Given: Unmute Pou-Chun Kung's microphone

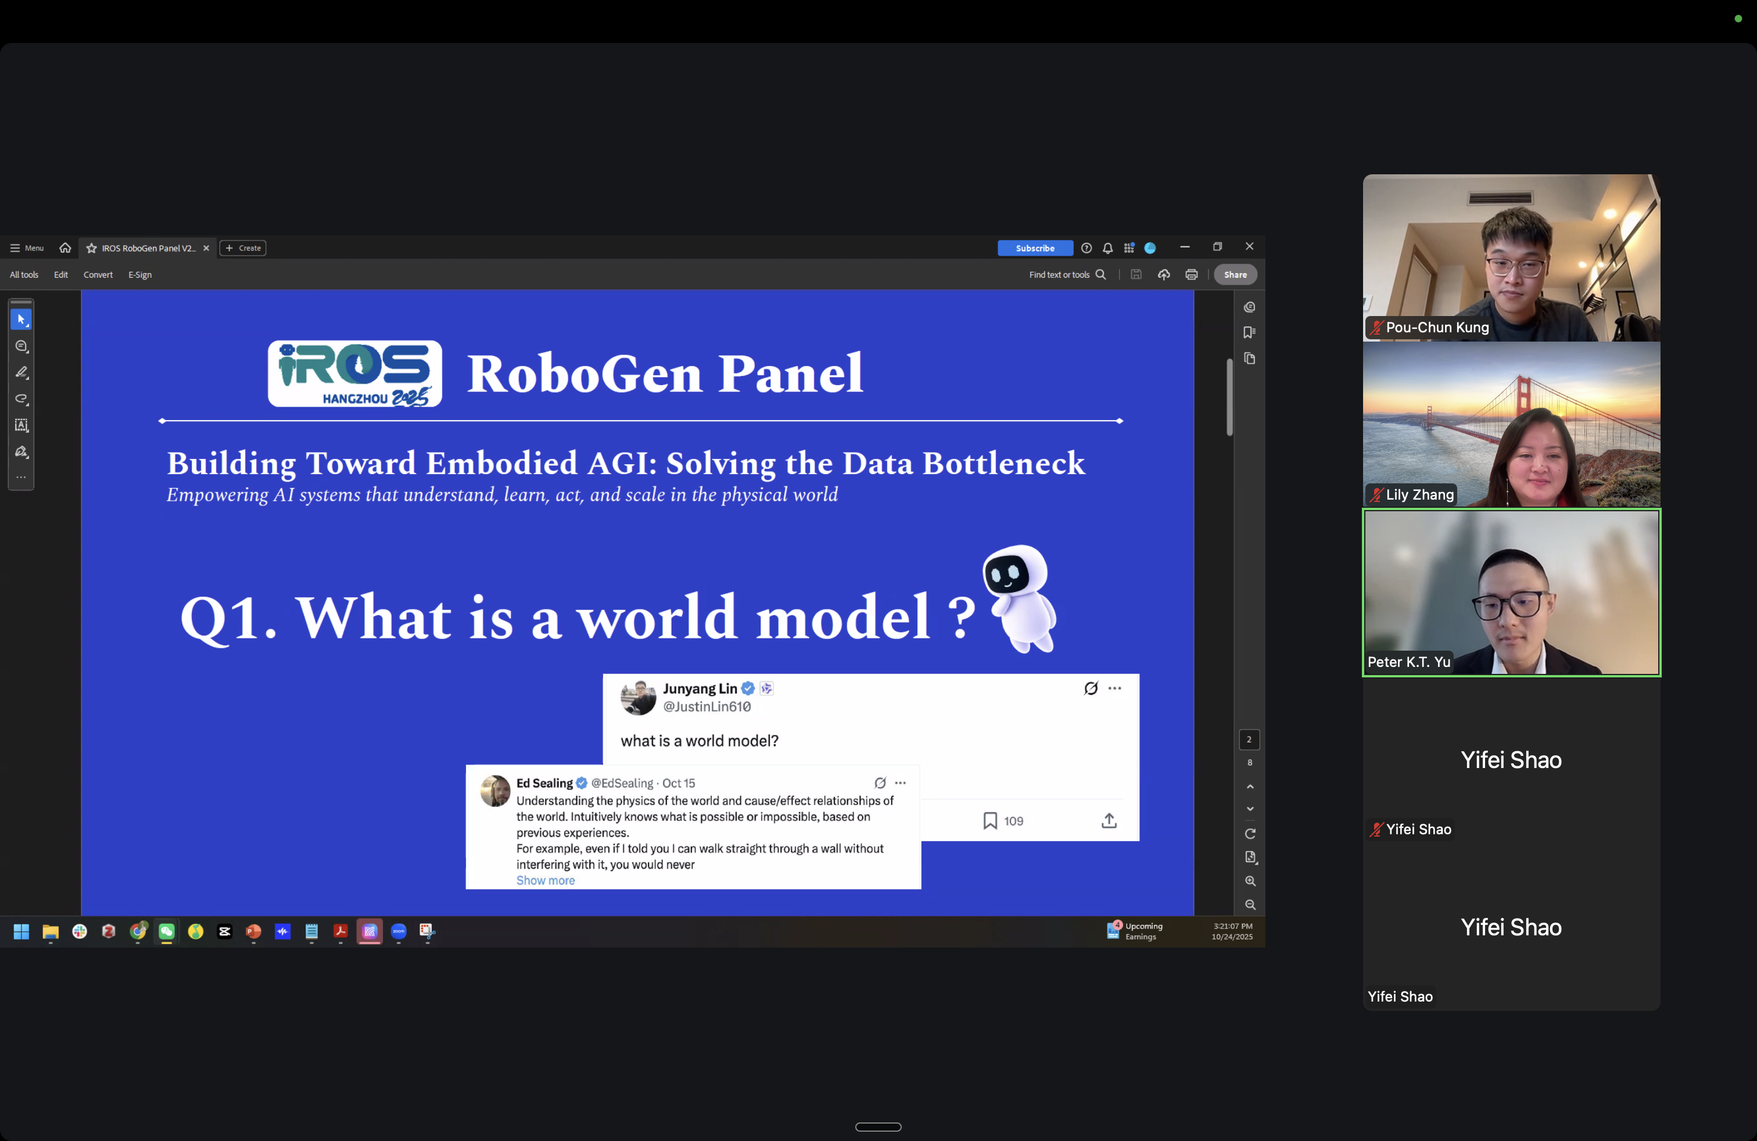Looking at the screenshot, I should (1377, 328).
